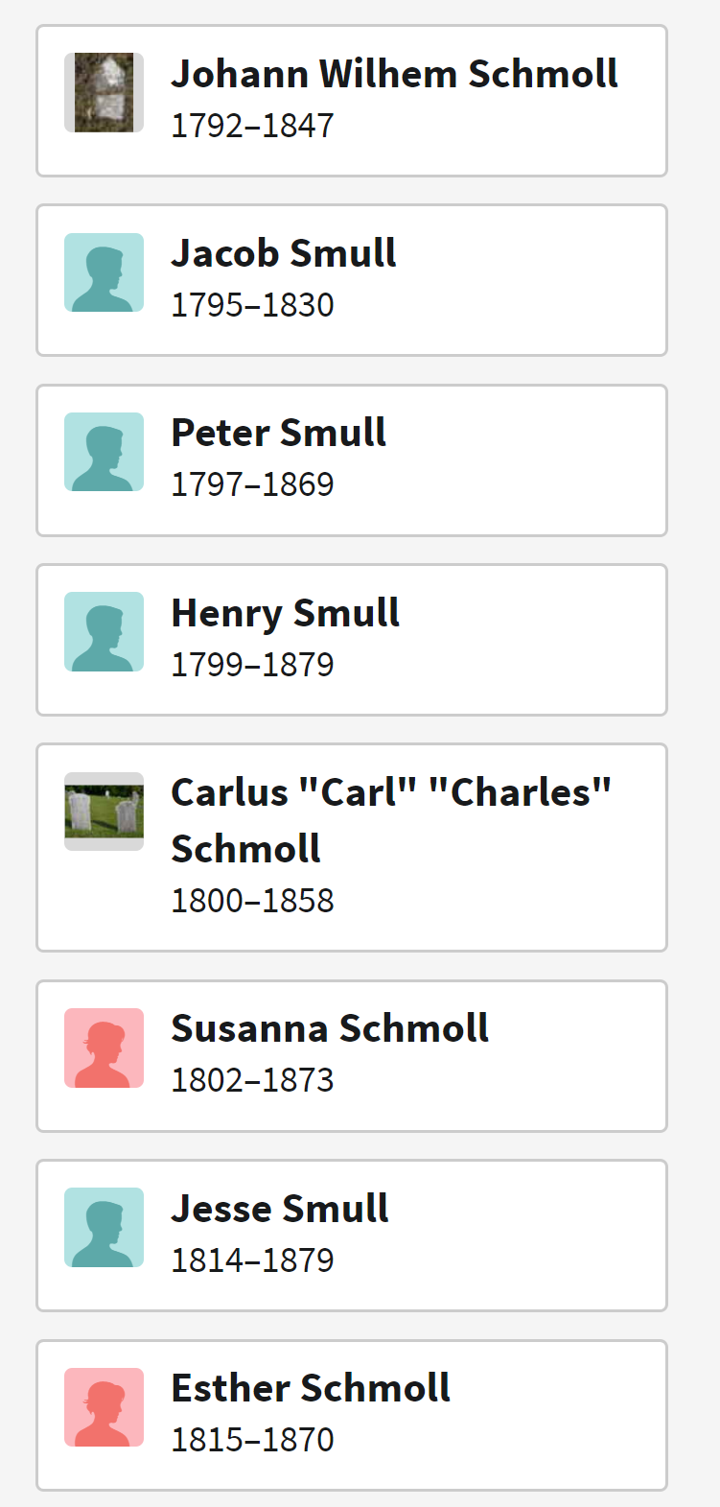Click the 1815–1870 dates under Esther Schmoll
This screenshot has height=1507, width=720.
(252, 1440)
